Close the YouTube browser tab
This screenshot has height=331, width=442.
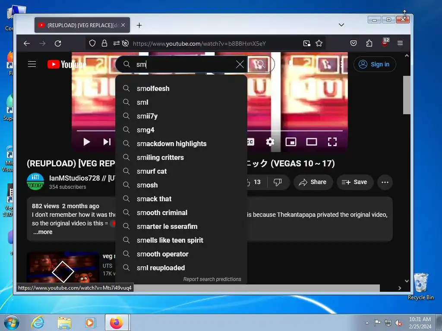click(x=123, y=25)
